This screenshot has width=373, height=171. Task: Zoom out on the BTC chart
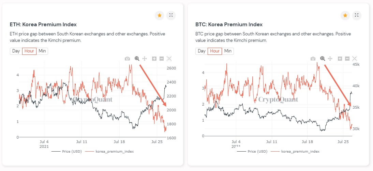(x=347, y=59)
